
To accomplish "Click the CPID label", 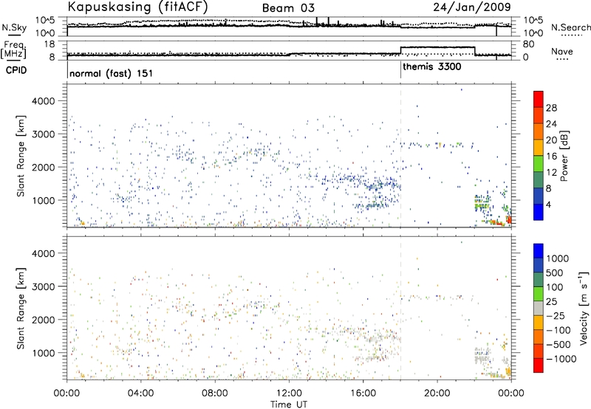I will pos(16,70).
